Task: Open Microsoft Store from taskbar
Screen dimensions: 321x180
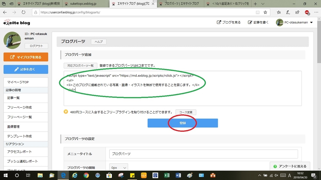Action: point(109,175)
